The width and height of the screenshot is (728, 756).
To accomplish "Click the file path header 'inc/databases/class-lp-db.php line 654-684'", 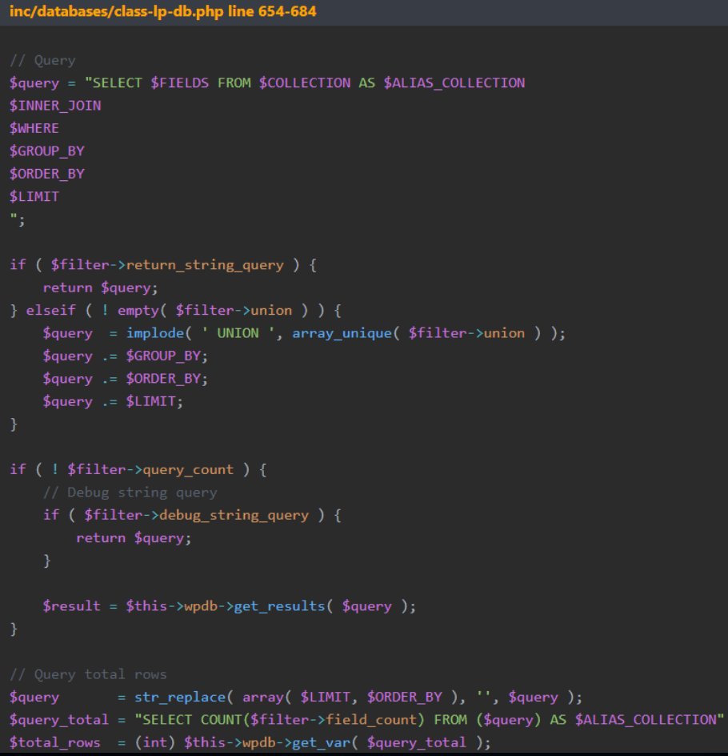I will (162, 11).
